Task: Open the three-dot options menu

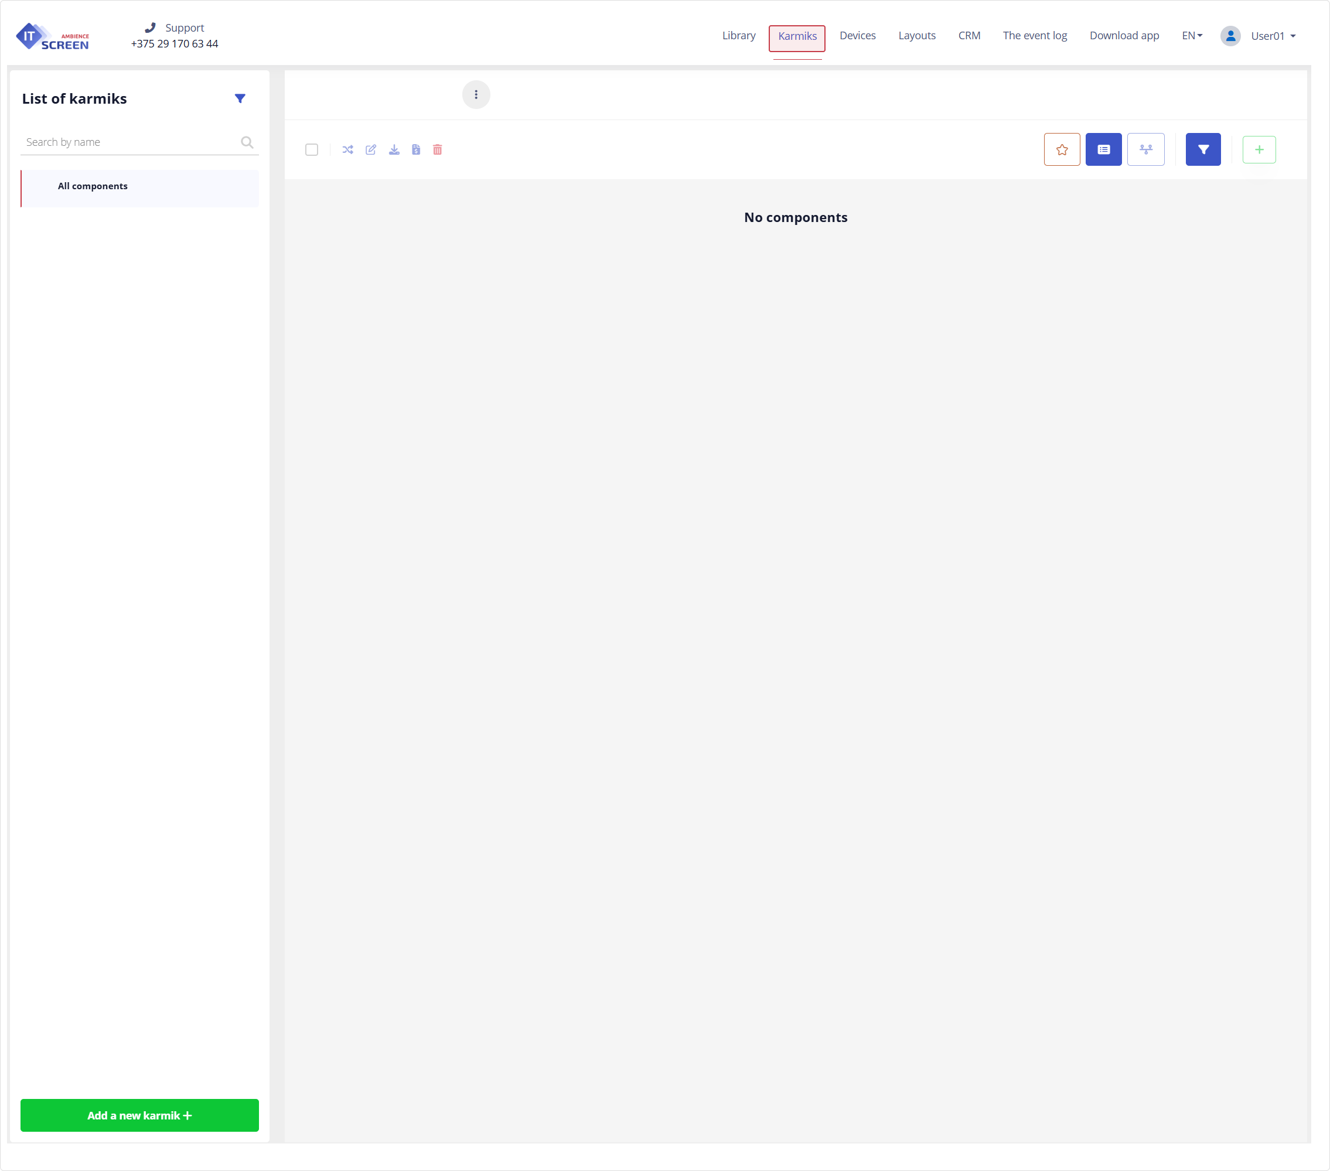Action: (x=476, y=95)
